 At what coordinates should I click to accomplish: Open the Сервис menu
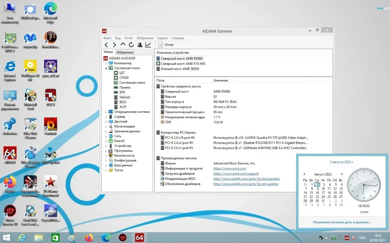[162, 38]
